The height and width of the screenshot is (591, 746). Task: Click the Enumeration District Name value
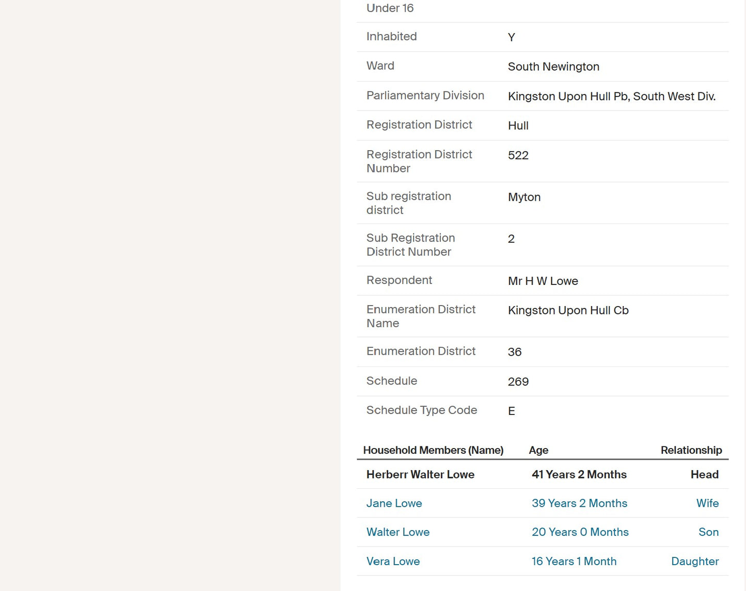(x=568, y=310)
